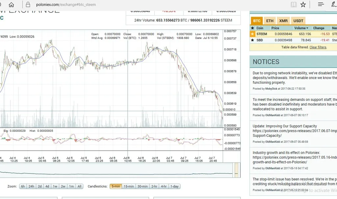Open the browser hub lines icon

321,4
